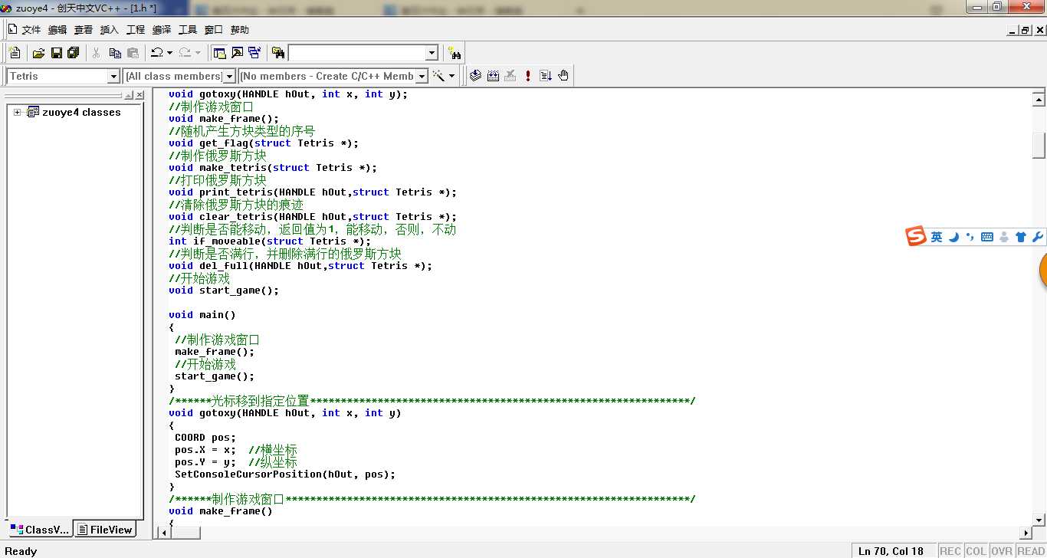The height and width of the screenshot is (558, 1047).
Task: Expand the zuoye4 classes tree node
Action: (17, 112)
